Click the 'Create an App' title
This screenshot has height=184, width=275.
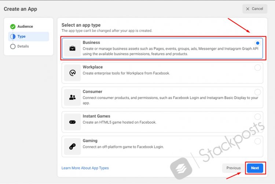20,9
